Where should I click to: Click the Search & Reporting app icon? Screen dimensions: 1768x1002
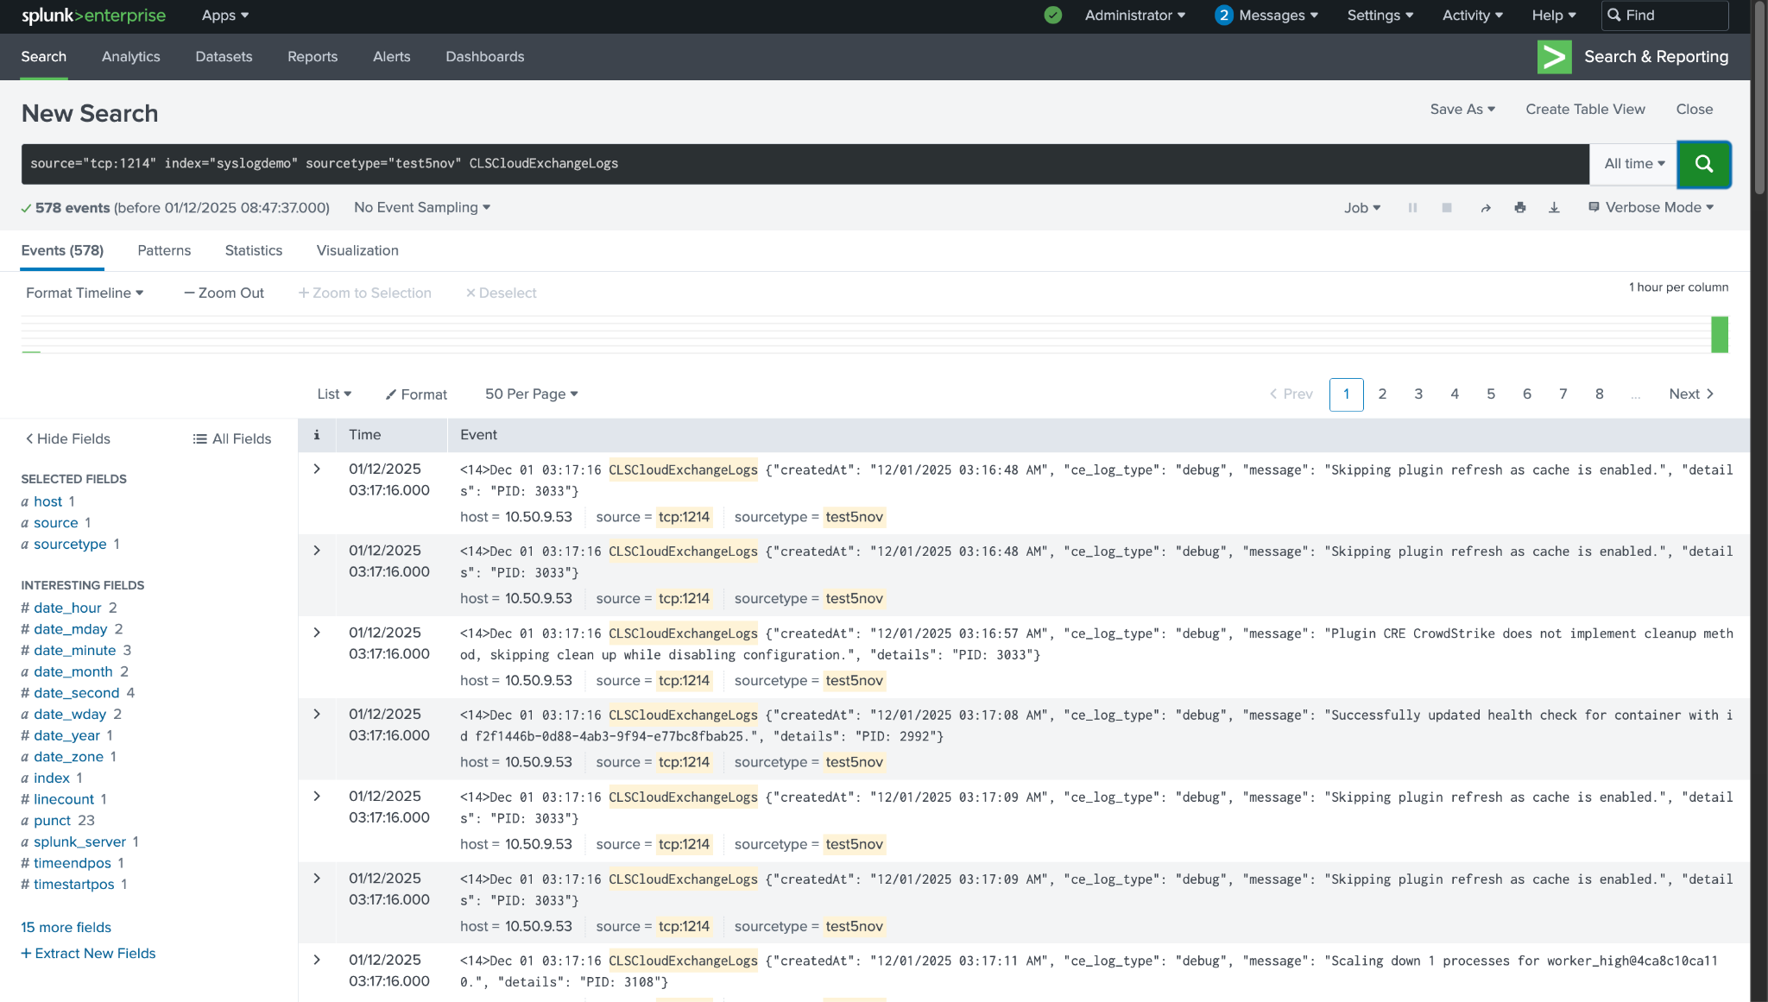pyautogui.click(x=1554, y=57)
